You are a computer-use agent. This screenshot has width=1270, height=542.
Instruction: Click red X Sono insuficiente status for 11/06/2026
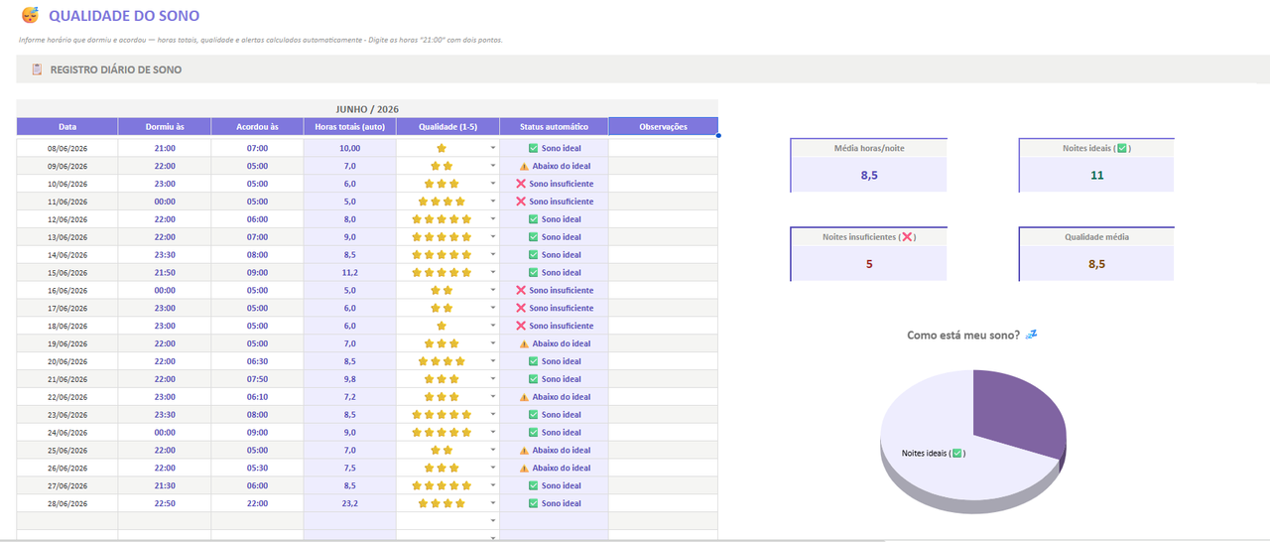click(x=555, y=202)
